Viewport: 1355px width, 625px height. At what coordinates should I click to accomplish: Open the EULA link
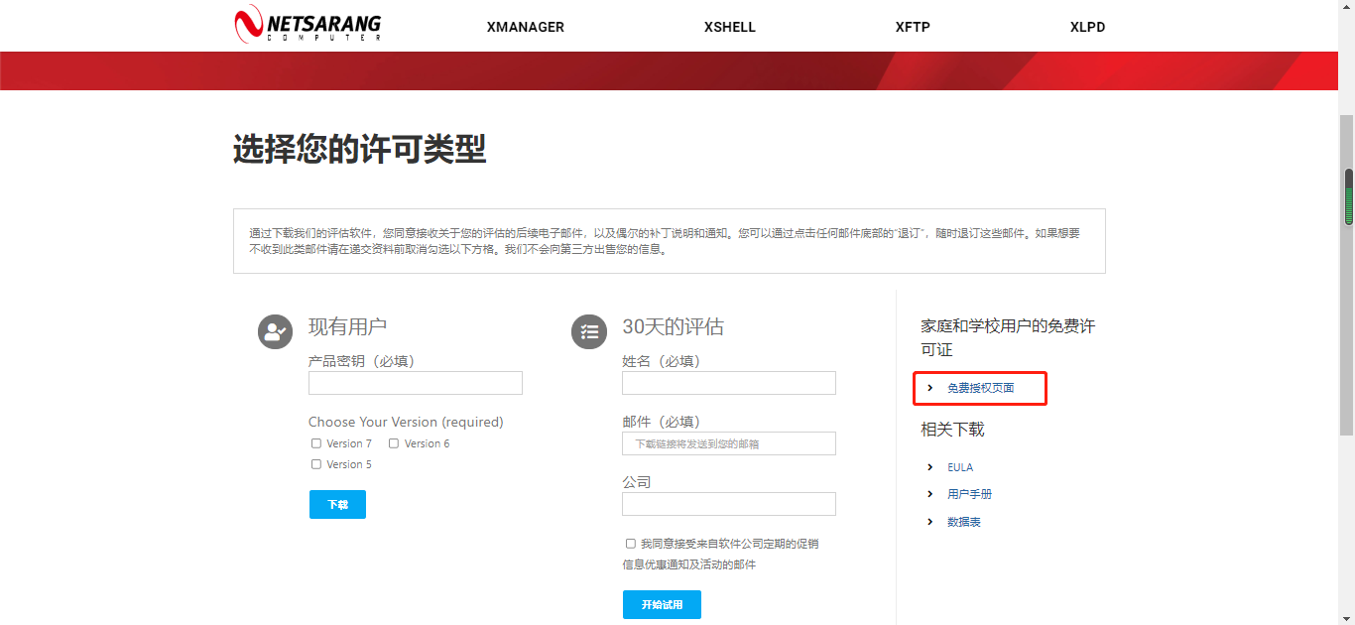[960, 467]
